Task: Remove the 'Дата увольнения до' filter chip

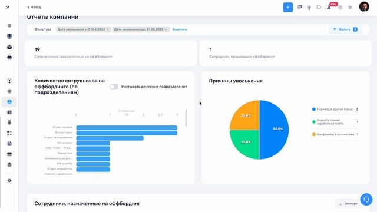Action: [166, 29]
